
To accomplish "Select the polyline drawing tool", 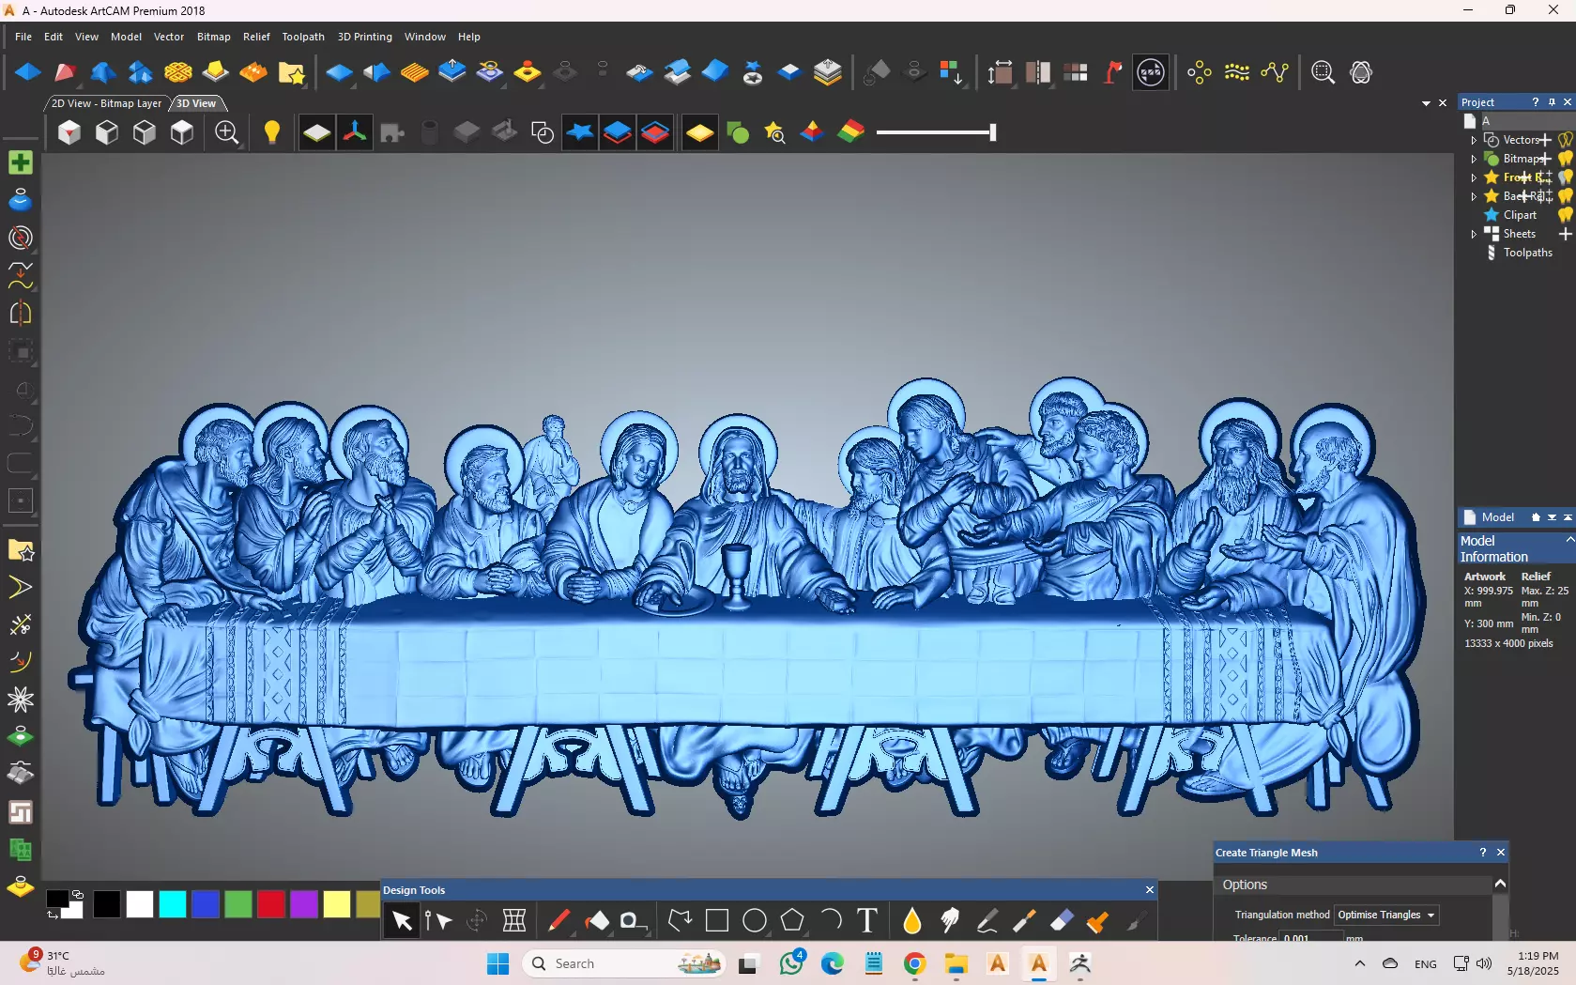I will [680, 920].
